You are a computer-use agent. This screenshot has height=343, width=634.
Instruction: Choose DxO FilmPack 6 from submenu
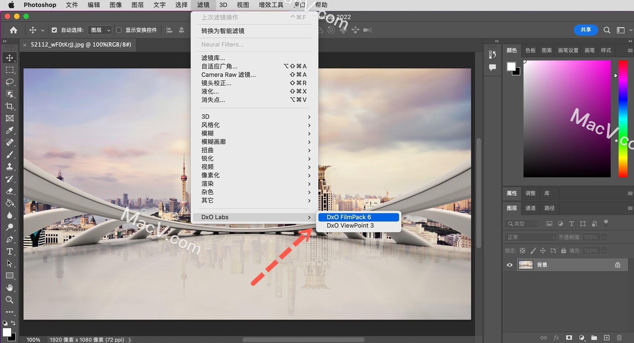click(359, 217)
